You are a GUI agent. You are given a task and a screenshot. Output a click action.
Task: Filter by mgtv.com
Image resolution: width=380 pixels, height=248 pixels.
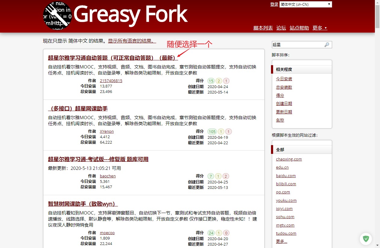coord(285,225)
